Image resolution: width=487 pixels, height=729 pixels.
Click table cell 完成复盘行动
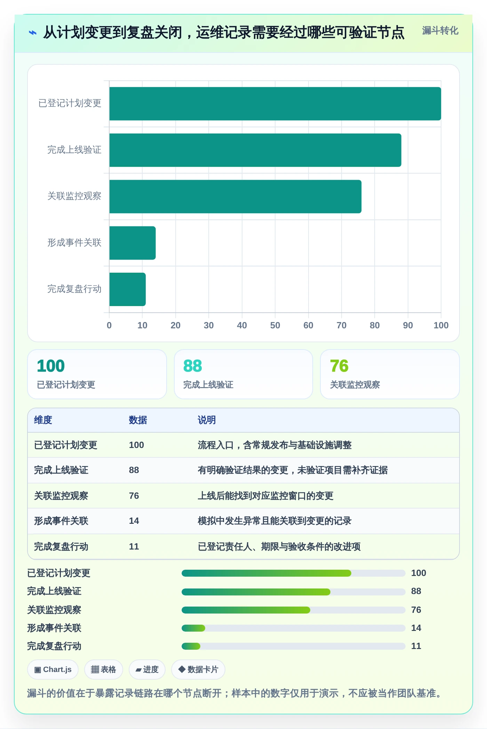[x=61, y=547]
